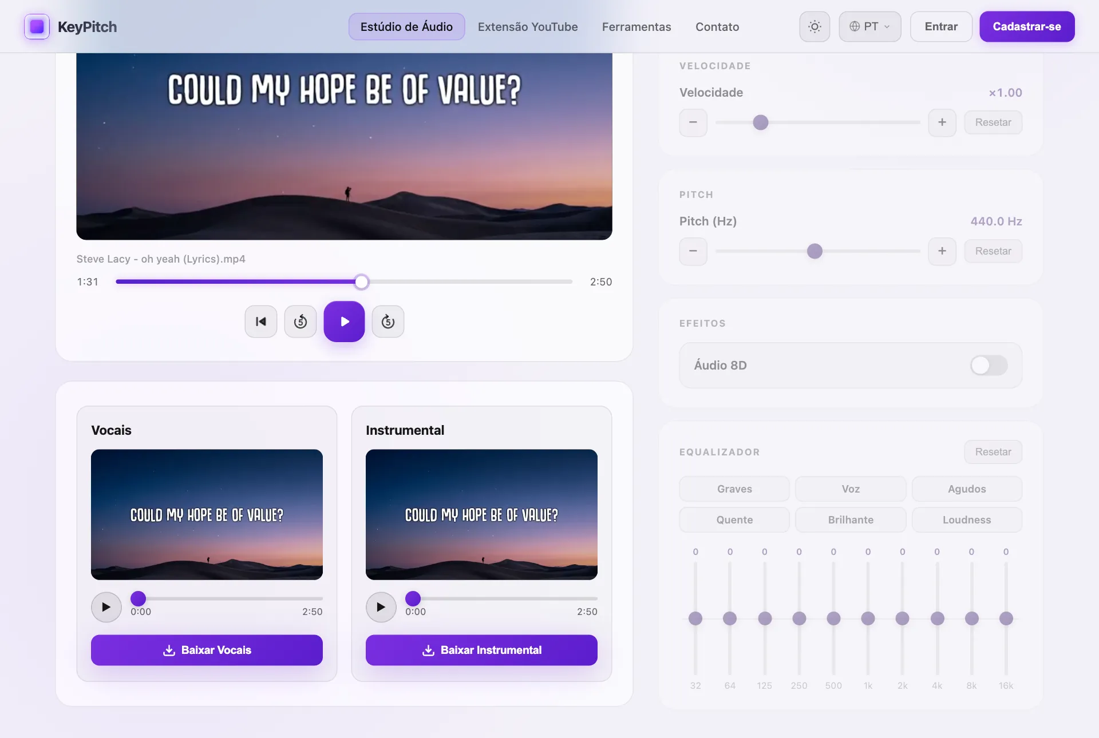Image resolution: width=1099 pixels, height=738 pixels.
Task: Go to Extensão YouTube page
Action: tap(528, 26)
